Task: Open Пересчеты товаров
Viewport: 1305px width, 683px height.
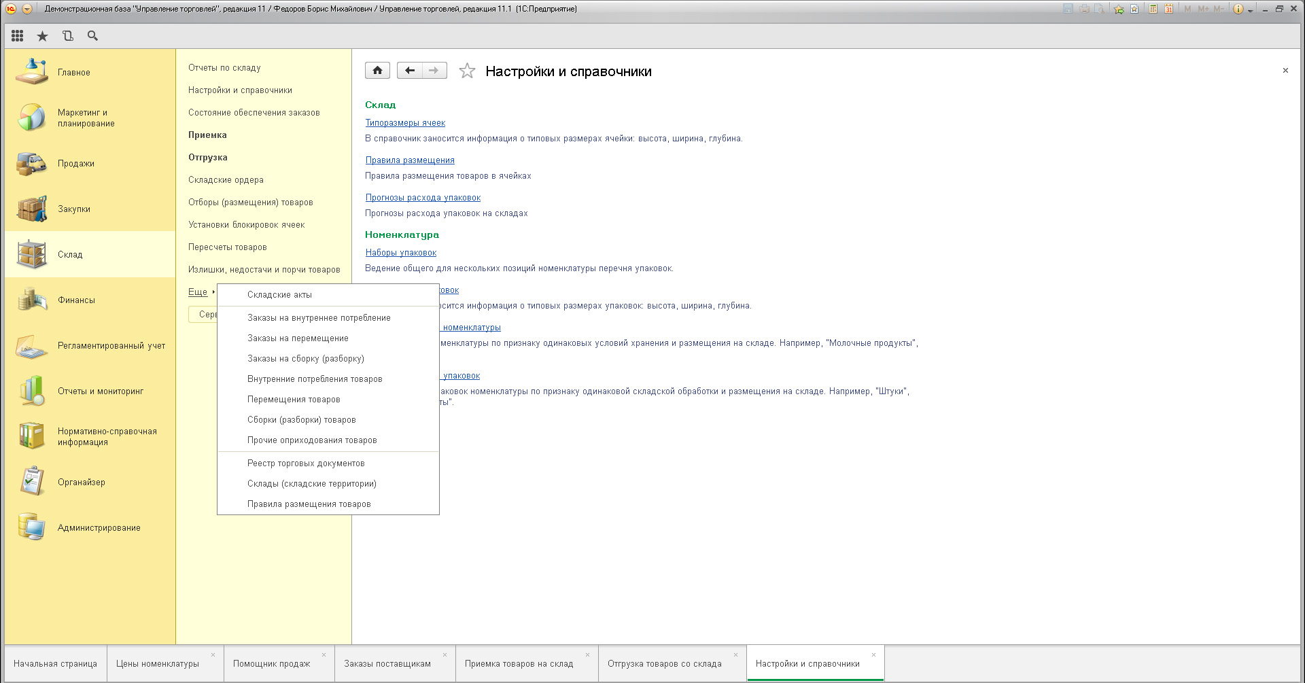Action: [x=227, y=247]
